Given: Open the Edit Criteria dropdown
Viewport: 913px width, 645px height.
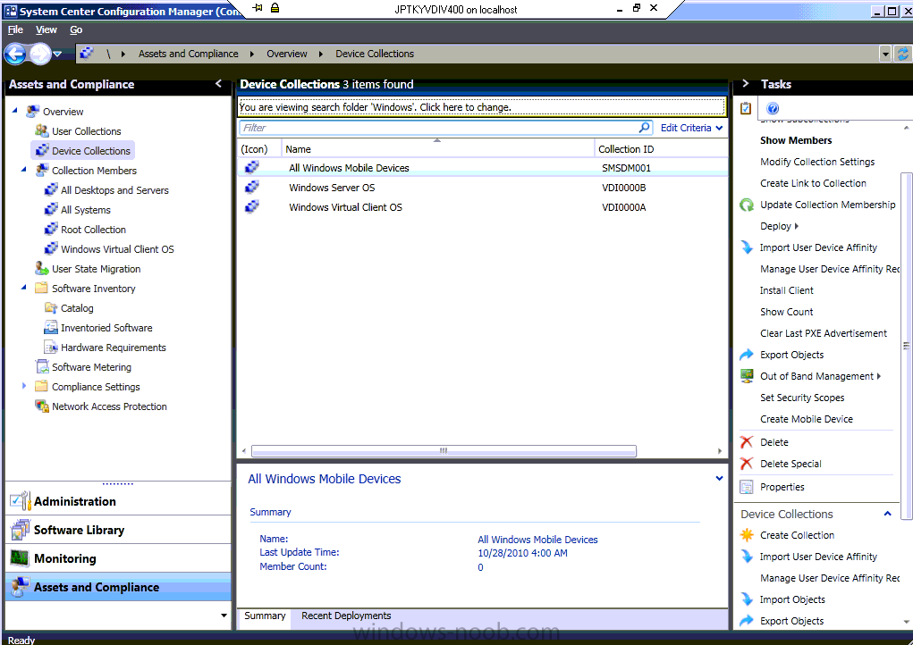Looking at the screenshot, I should click(x=692, y=128).
